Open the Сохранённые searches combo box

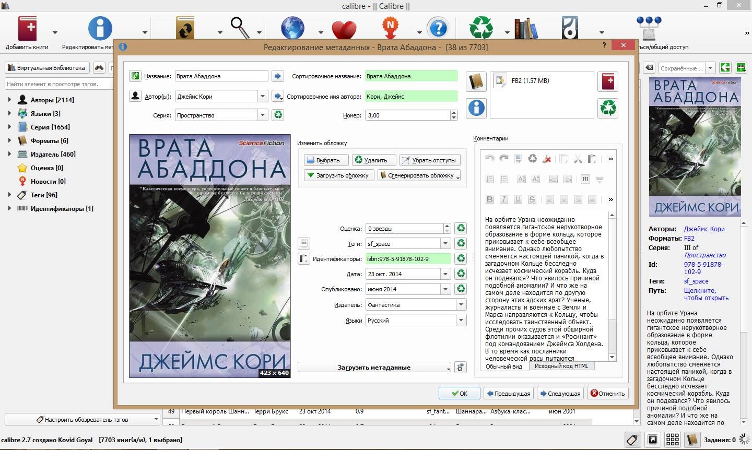[x=687, y=68]
